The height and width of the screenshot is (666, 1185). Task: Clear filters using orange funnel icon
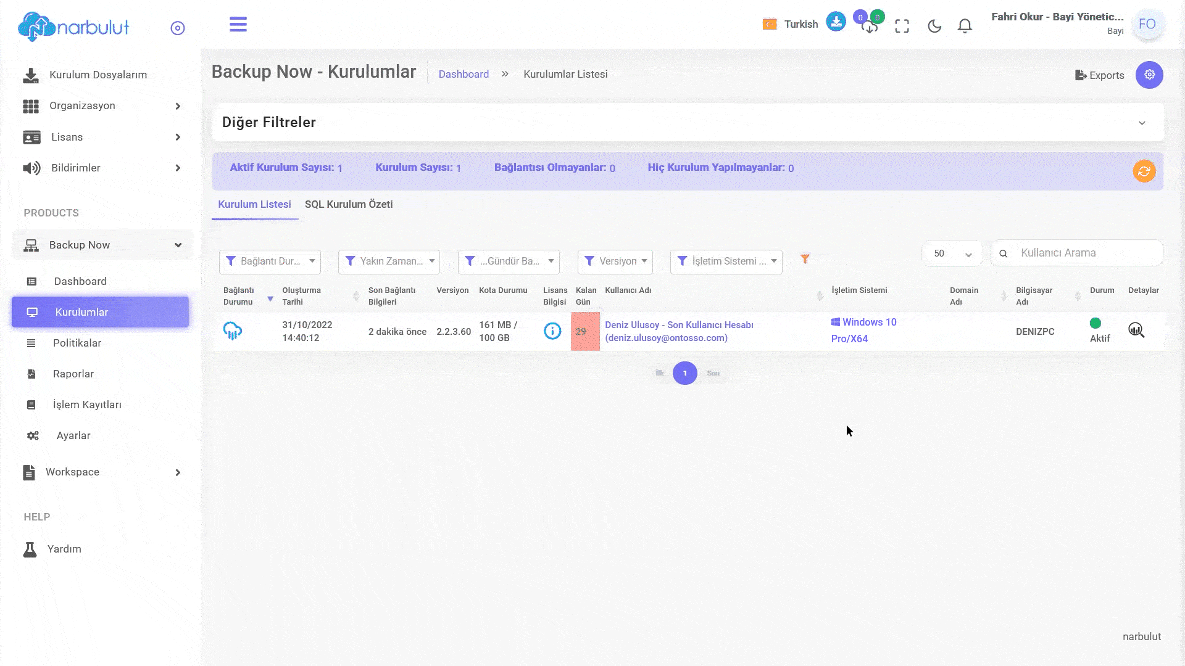point(805,259)
